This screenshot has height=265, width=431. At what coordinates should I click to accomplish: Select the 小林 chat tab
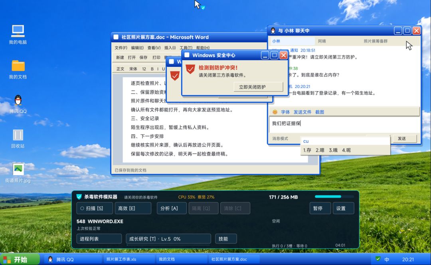pyautogui.click(x=292, y=41)
